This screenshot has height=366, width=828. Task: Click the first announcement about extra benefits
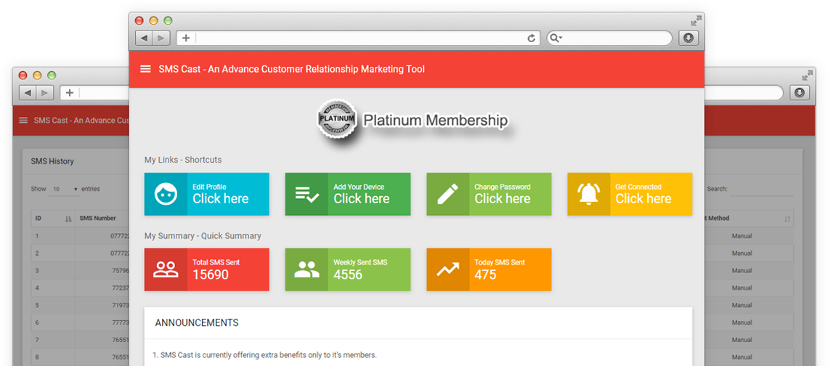click(x=264, y=355)
